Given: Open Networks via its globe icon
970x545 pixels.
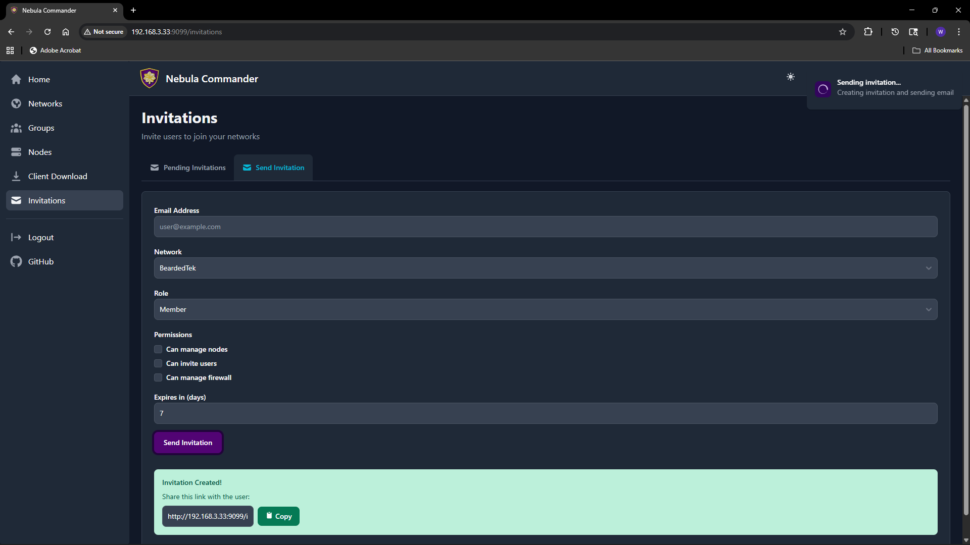Looking at the screenshot, I should (16, 103).
